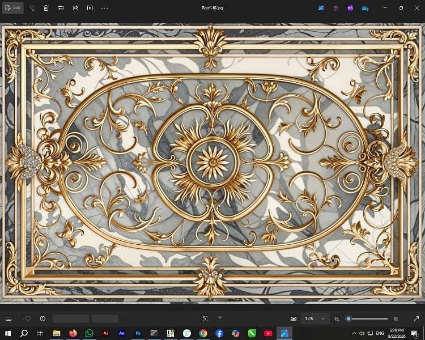Delete the photo with the trash icon

click(x=46, y=8)
